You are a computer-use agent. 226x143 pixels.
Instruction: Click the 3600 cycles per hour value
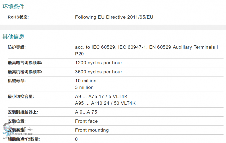pyautogui.click(x=98, y=72)
